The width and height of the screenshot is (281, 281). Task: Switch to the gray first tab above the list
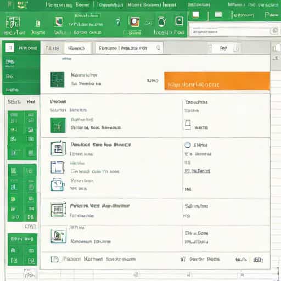coord(52,48)
